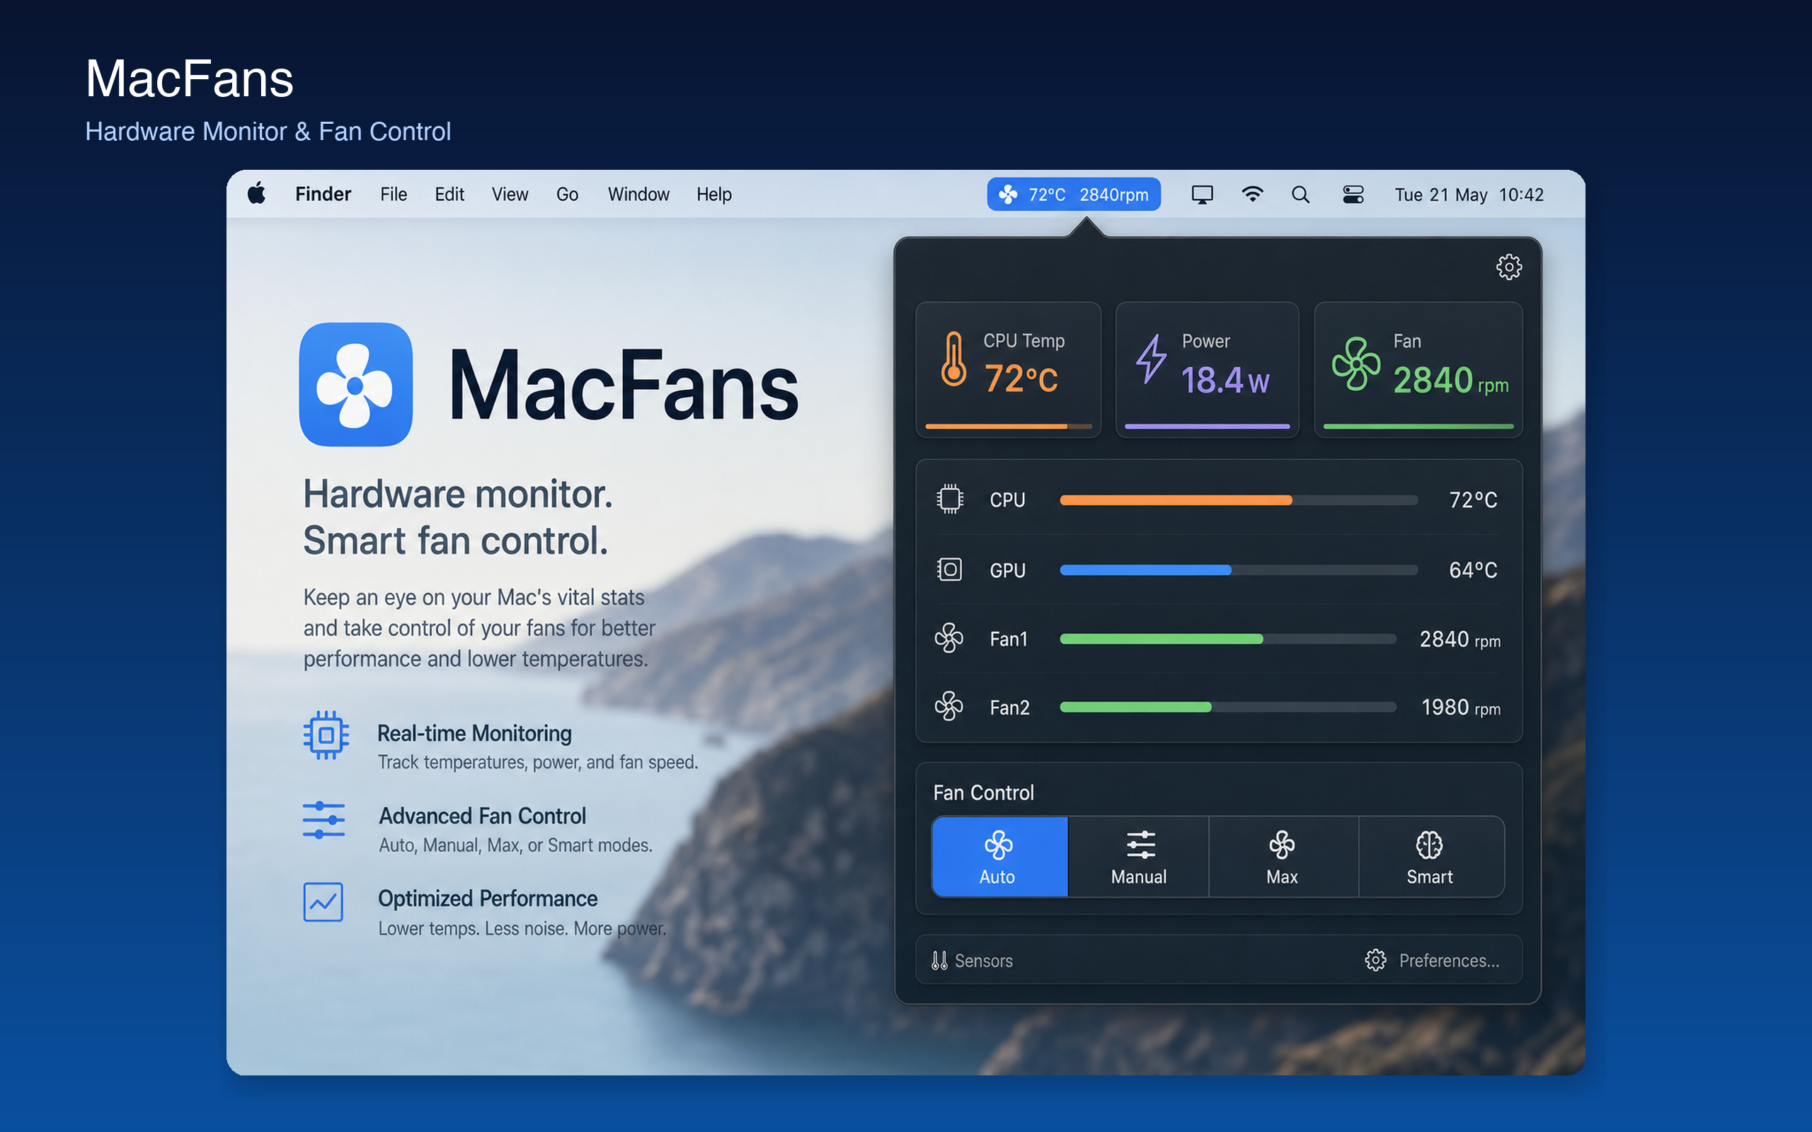Click the Apple logo menu
This screenshot has height=1132, width=1812.
pos(256,194)
